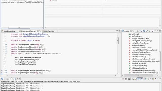Close ImplementerClass.java tab with X
The width and height of the screenshot is (162, 91).
[38, 31]
